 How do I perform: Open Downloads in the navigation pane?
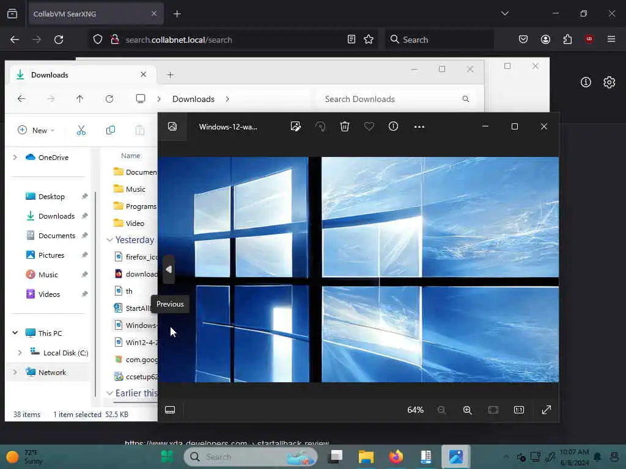(x=56, y=216)
